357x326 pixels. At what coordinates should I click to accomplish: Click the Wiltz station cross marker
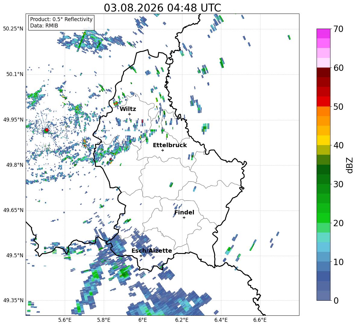click(130, 114)
